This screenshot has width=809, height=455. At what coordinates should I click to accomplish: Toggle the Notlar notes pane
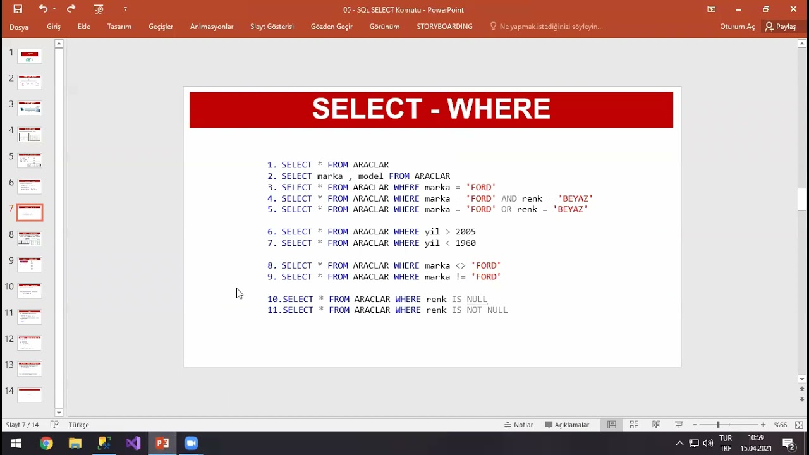click(x=519, y=425)
